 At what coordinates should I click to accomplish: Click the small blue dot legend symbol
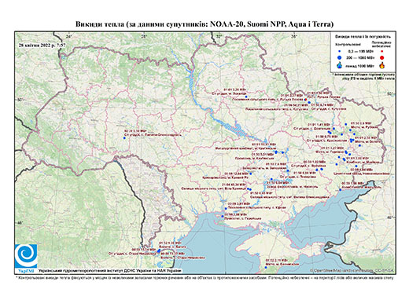pos(340,51)
